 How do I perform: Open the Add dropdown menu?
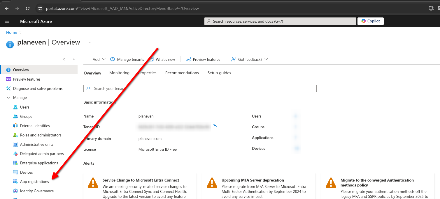click(95, 59)
